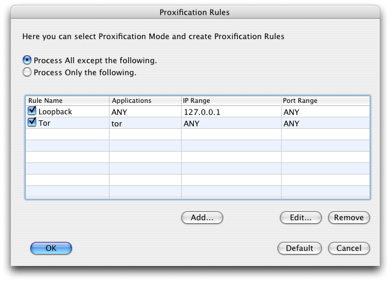Click ANY port range in Tor row
The height and width of the screenshot is (281, 390).
click(x=291, y=123)
